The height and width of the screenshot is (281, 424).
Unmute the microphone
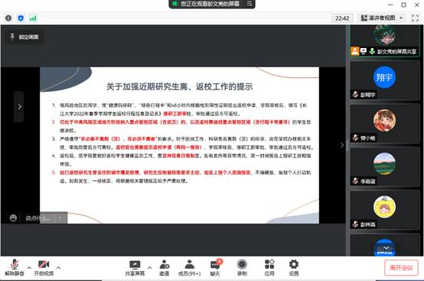(x=15, y=267)
